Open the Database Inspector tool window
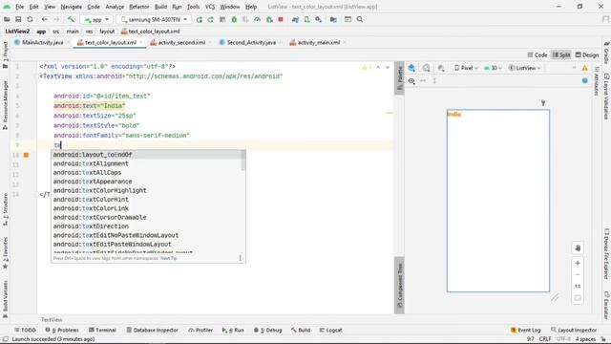The image size is (611, 344). click(x=153, y=330)
